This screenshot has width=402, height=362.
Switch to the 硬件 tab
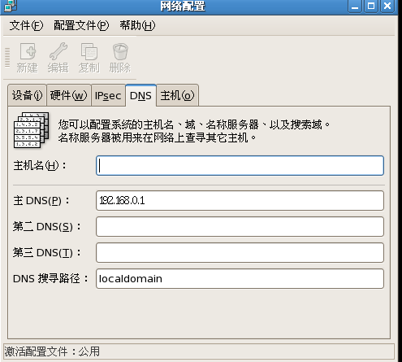pyautogui.click(x=69, y=95)
